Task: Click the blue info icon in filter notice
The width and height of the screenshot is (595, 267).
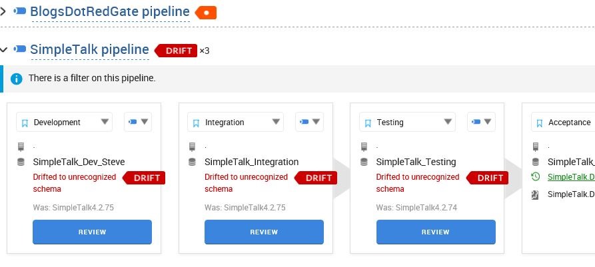Action: pos(16,79)
